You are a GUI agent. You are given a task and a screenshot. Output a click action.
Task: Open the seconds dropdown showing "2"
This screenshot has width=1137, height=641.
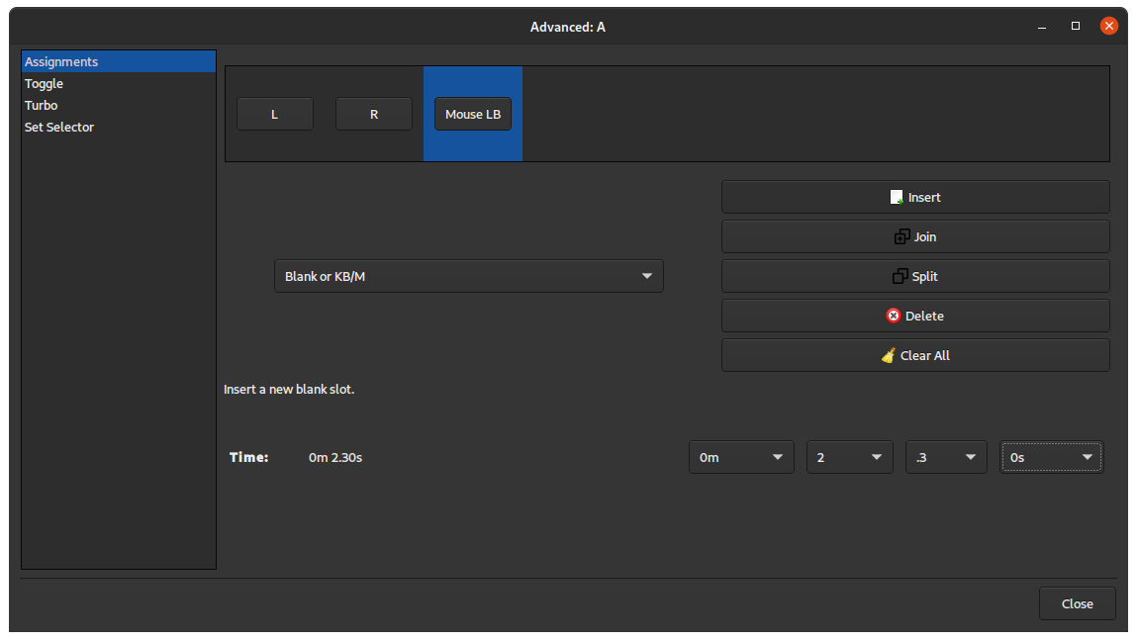click(849, 456)
